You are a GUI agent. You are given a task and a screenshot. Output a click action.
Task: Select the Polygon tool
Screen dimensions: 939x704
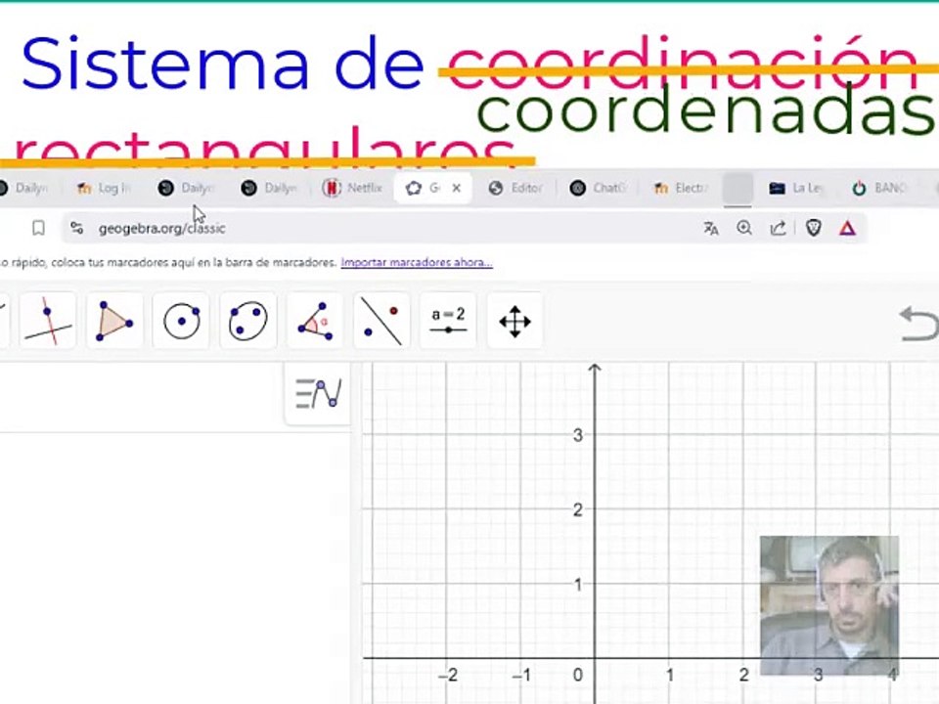114,321
